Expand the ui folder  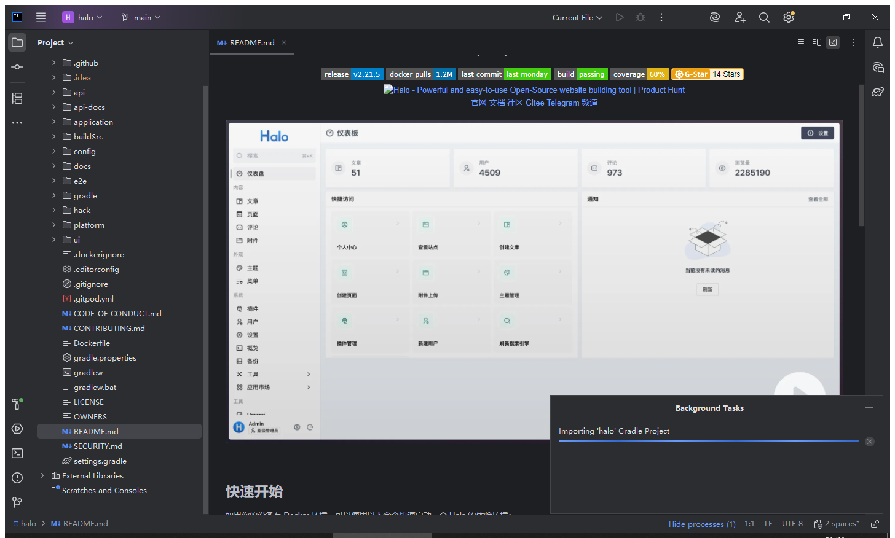pos(54,240)
